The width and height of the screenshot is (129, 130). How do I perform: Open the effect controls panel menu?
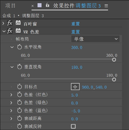106,6
